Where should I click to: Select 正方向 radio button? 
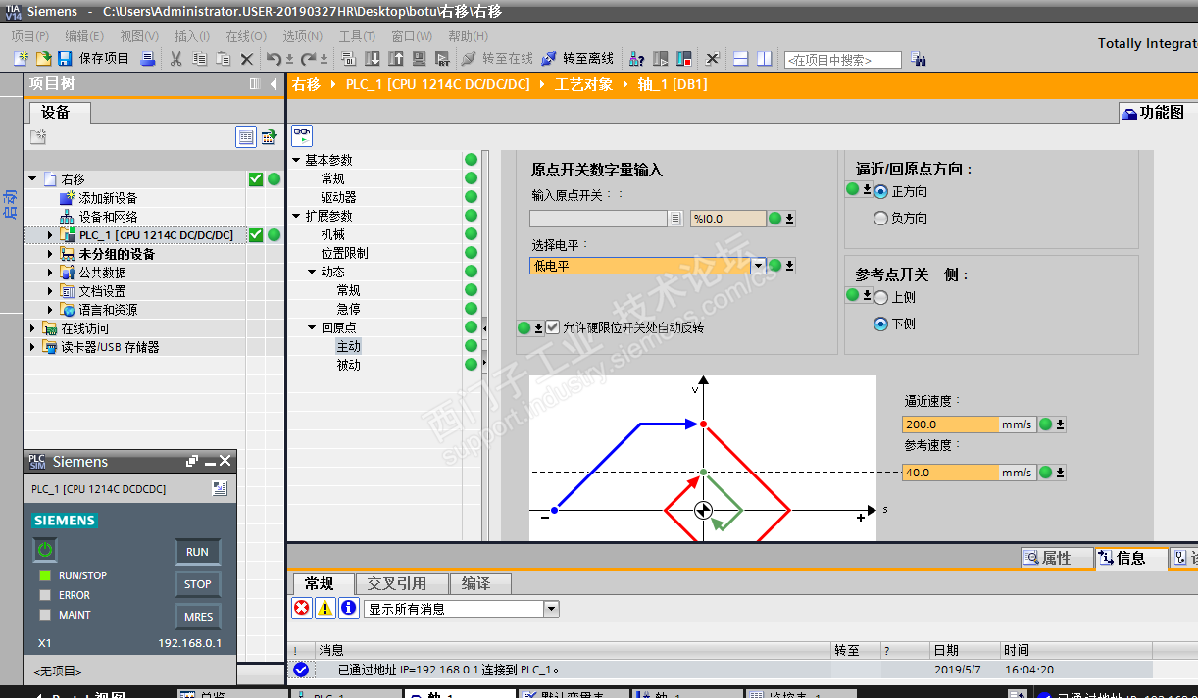coord(880,191)
